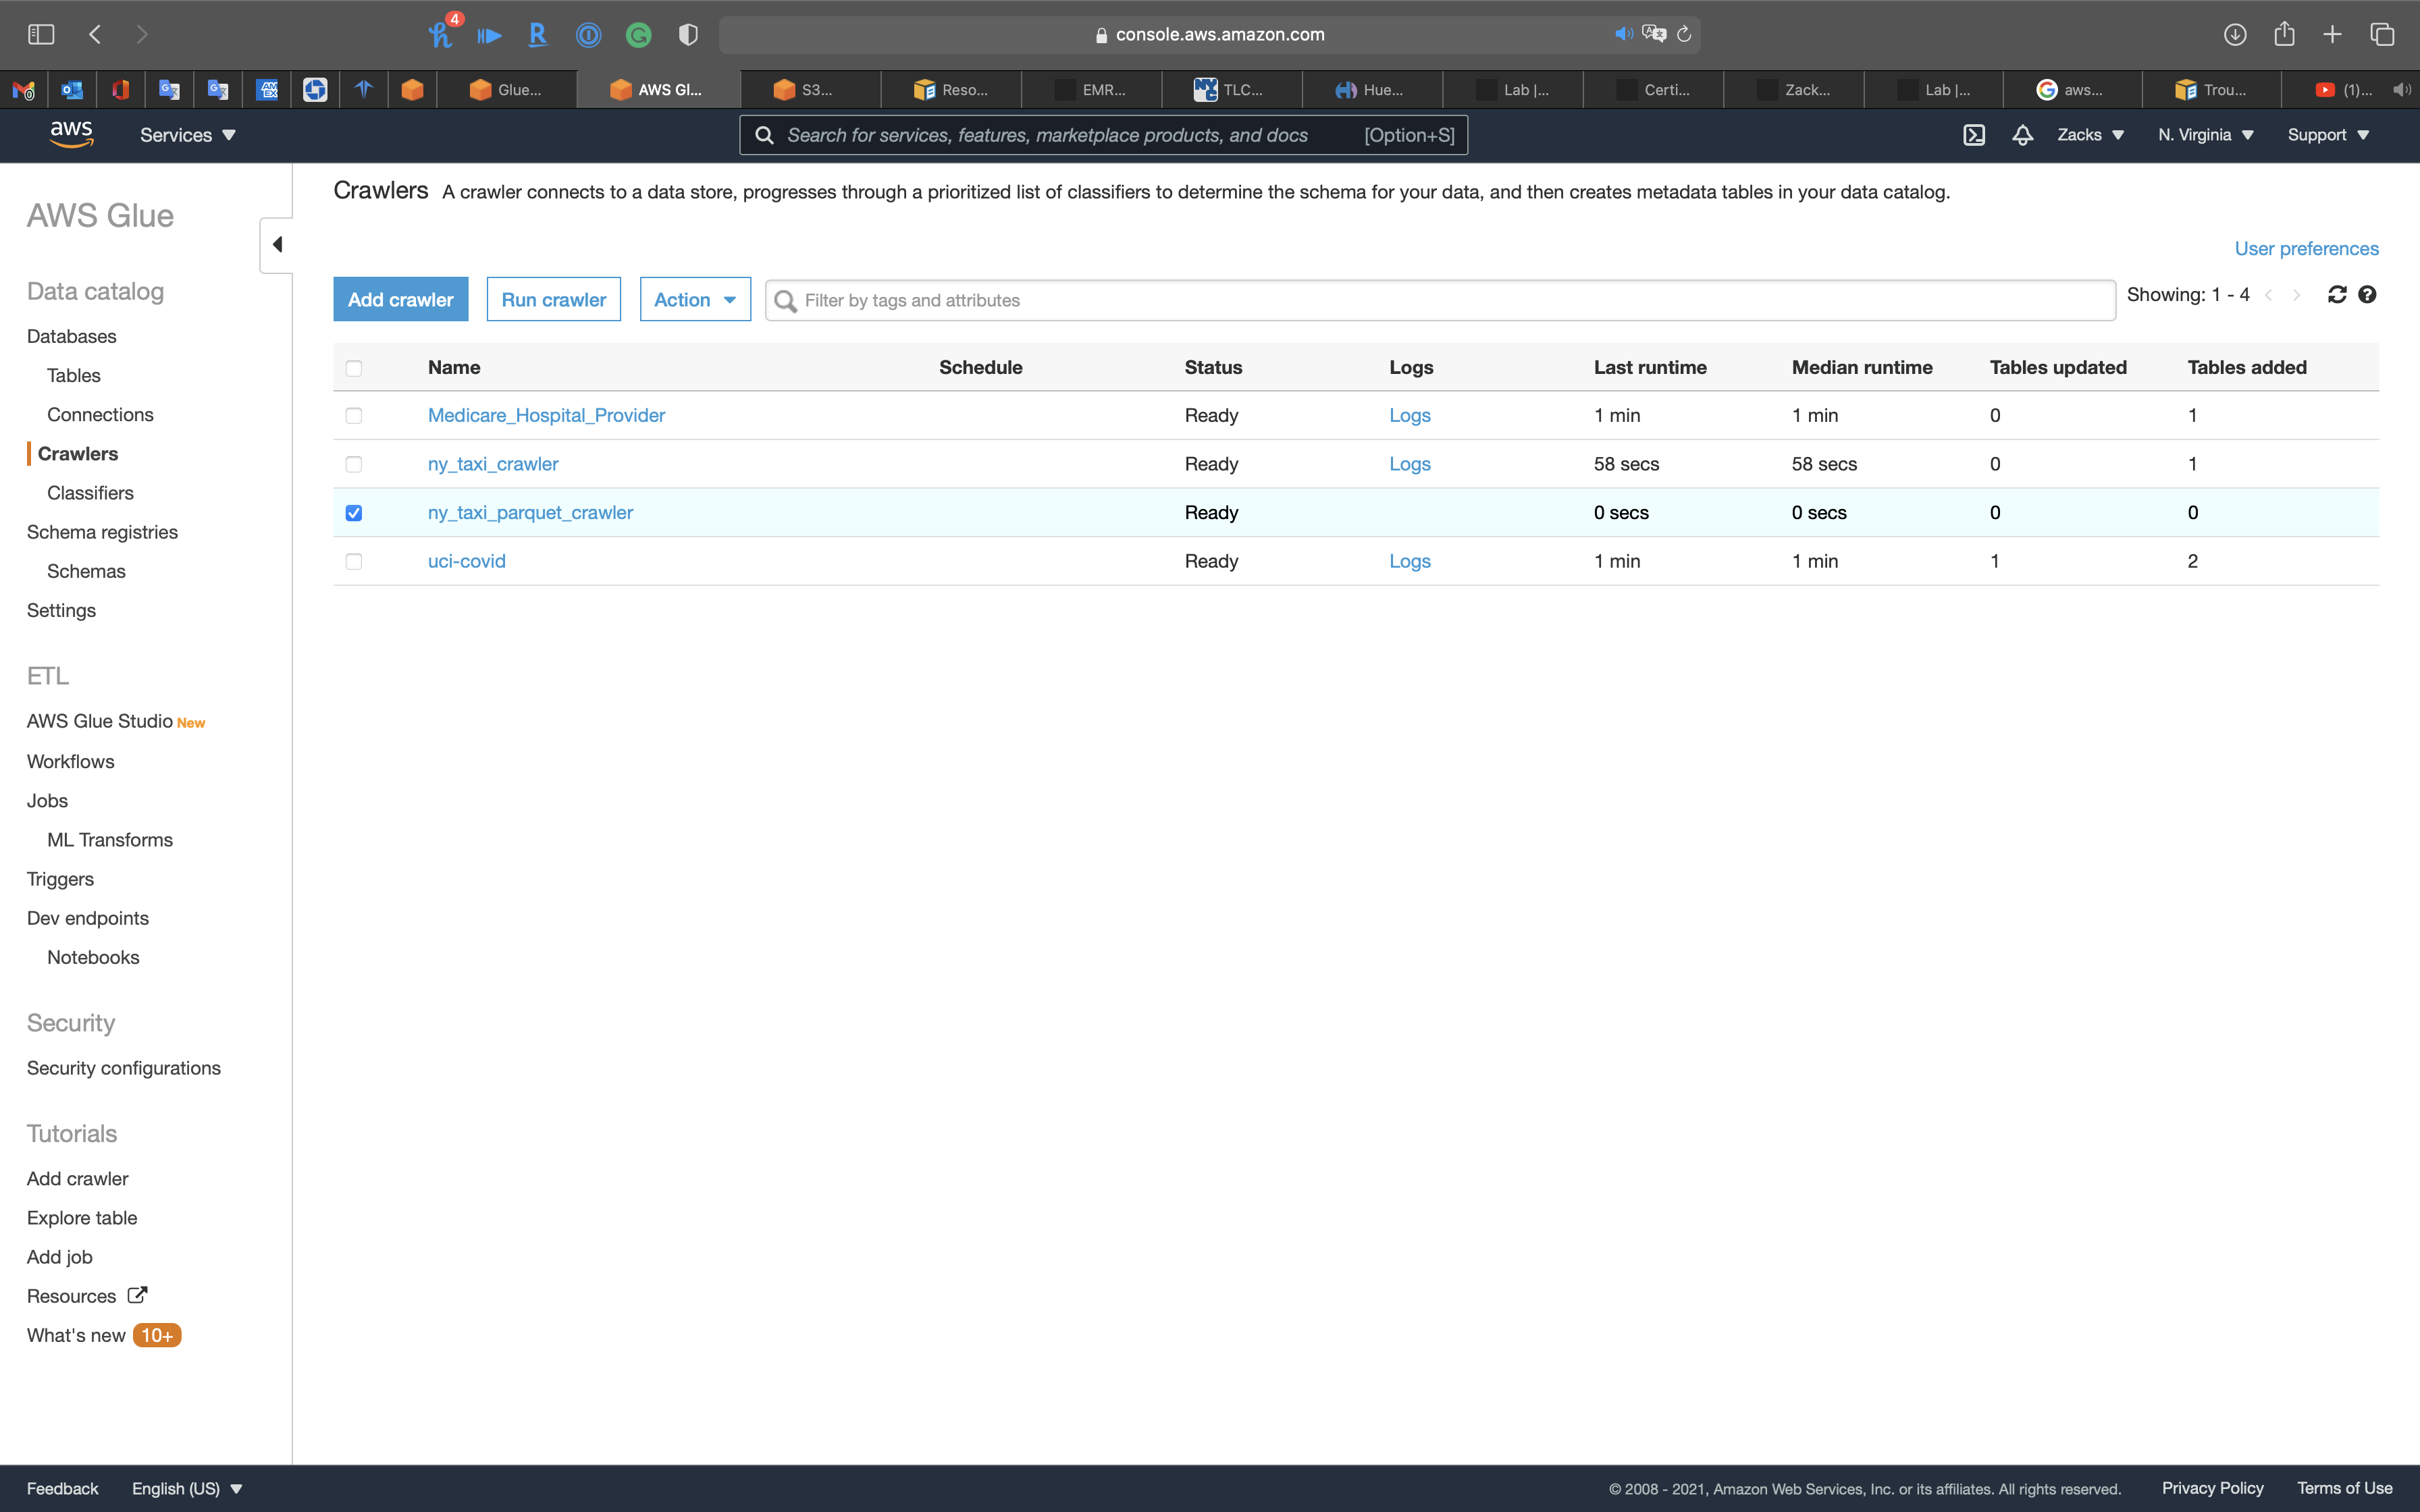Check the Medicare_Hospital_Provider checkbox
Viewport: 2420px width, 1512px height.
[x=354, y=416]
